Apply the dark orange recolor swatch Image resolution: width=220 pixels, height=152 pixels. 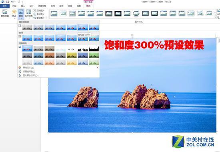point(49,55)
